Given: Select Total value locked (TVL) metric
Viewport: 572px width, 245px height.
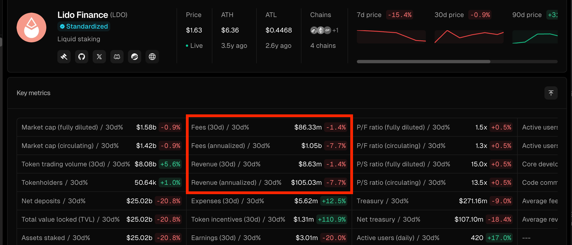Looking at the screenshot, I should 71,219.
